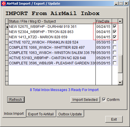This screenshot has height=127, width=130.
Task: Uncheck the TRYON 828 863 message checkbox
Action: pos(115,32)
